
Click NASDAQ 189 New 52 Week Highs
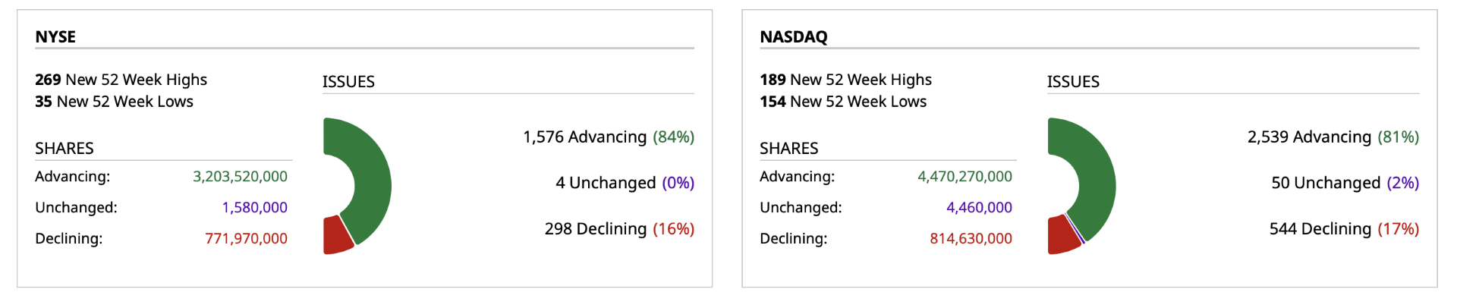845,80
